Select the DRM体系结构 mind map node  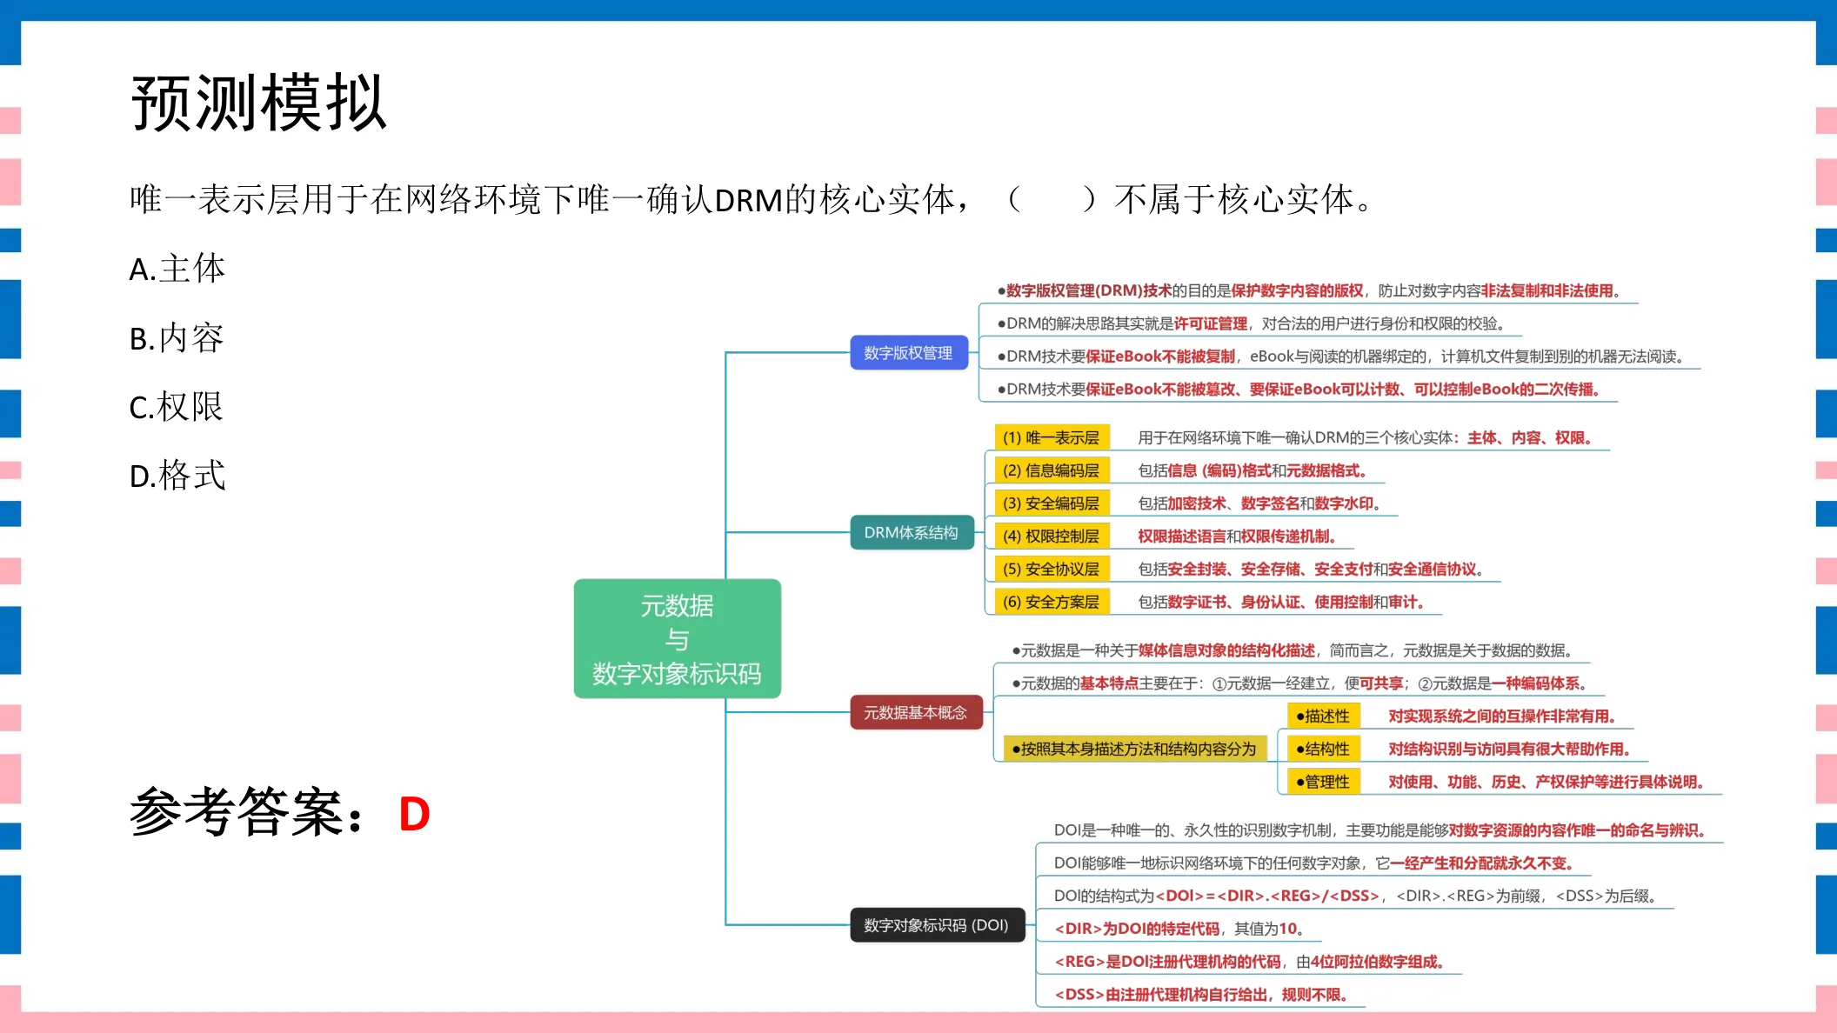coord(911,532)
